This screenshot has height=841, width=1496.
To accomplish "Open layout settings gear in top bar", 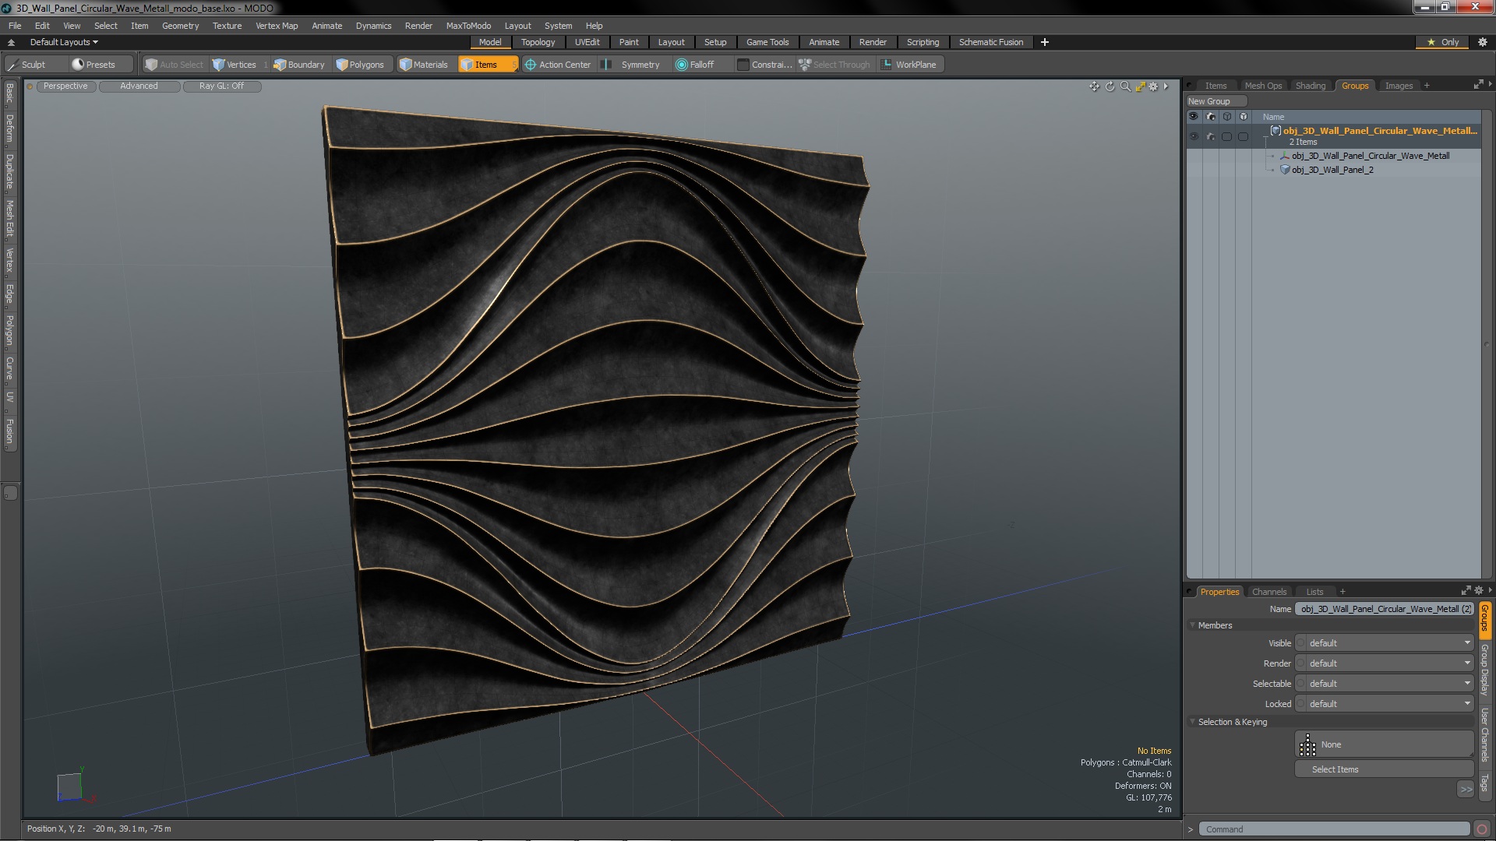I will [x=1481, y=42].
